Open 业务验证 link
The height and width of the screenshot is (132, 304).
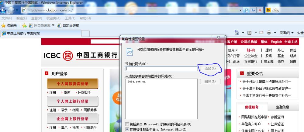277,124
